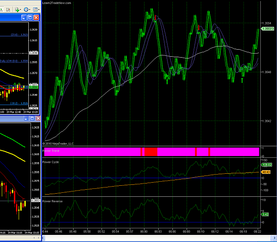Click the orange Power Cycle value tag 48.43
Viewport: 277px width, 242px height.
coord(266,172)
